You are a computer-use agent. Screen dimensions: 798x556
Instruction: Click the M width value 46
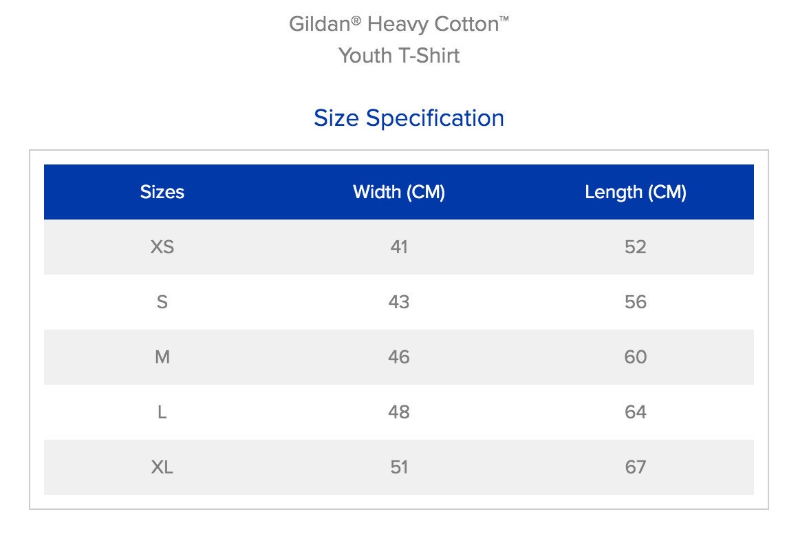tap(399, 357)
